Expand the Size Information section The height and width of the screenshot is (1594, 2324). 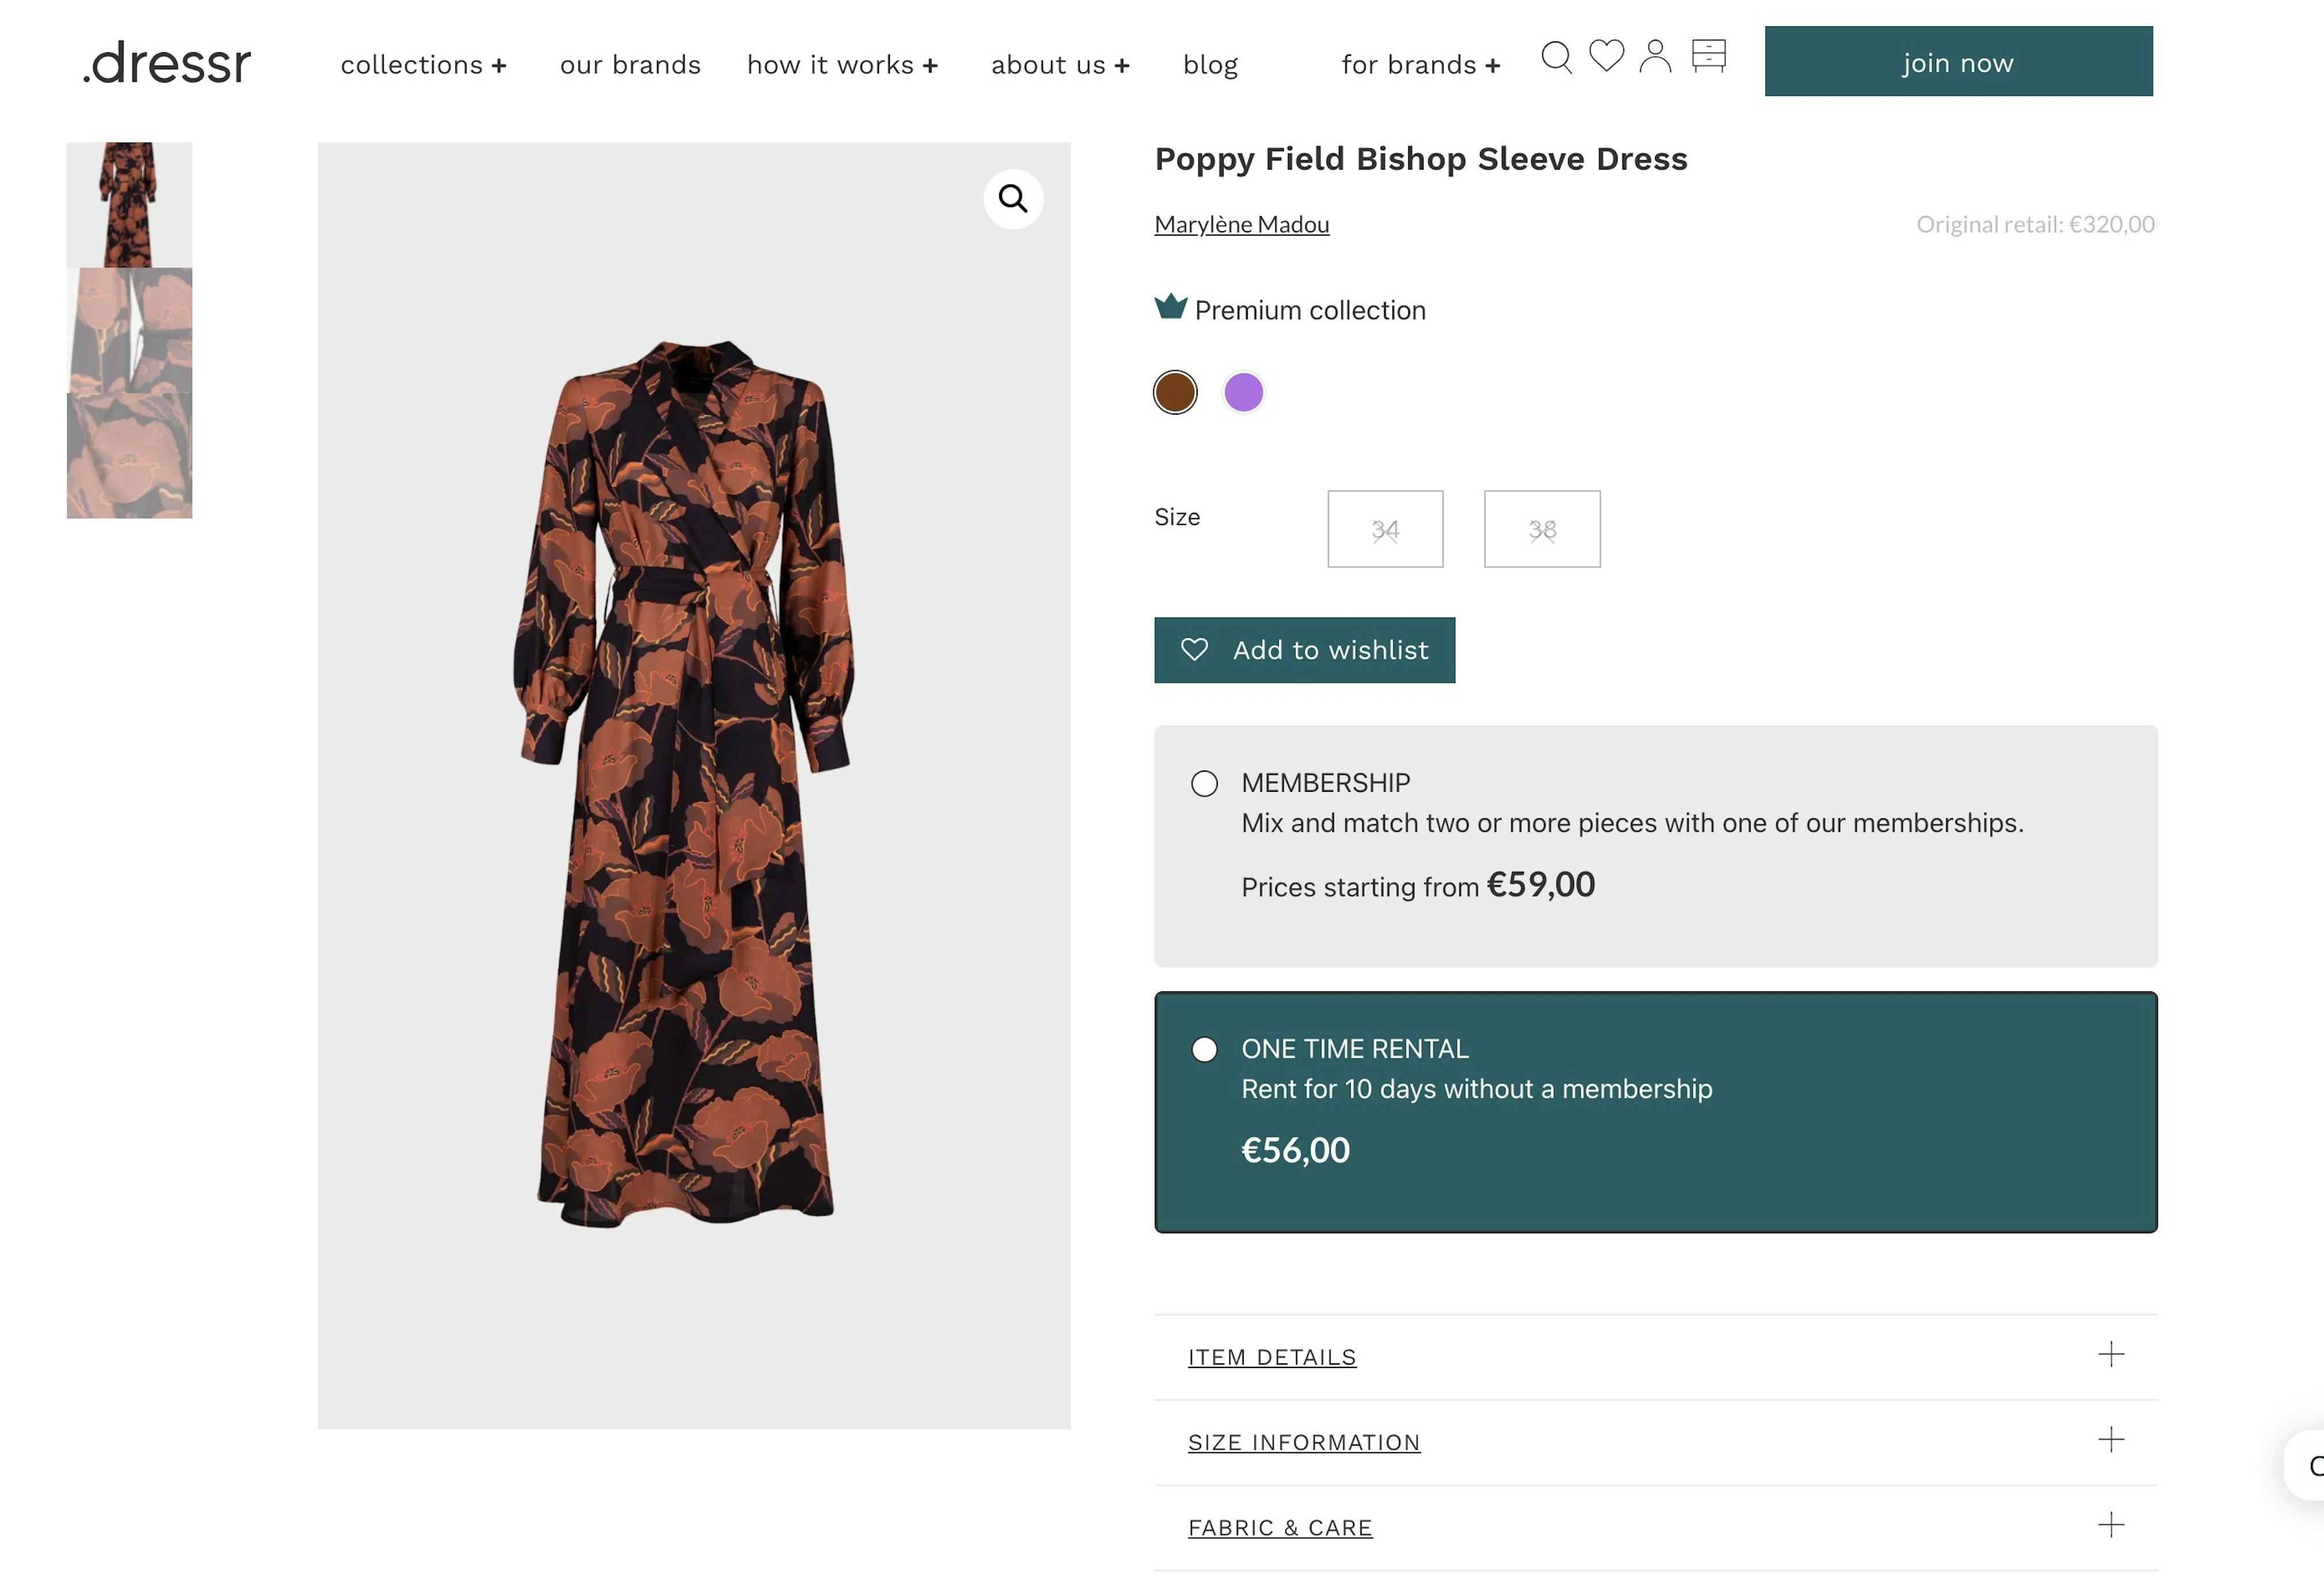click(1303, 1442)
